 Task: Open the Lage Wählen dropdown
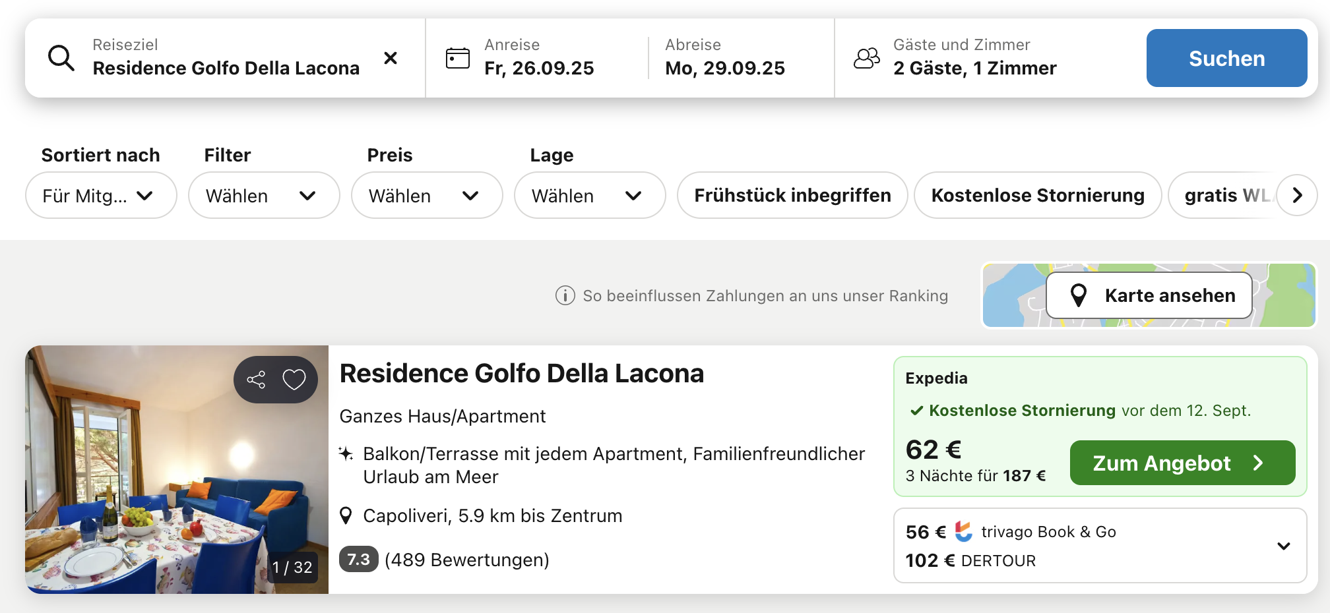click(590, 195)
